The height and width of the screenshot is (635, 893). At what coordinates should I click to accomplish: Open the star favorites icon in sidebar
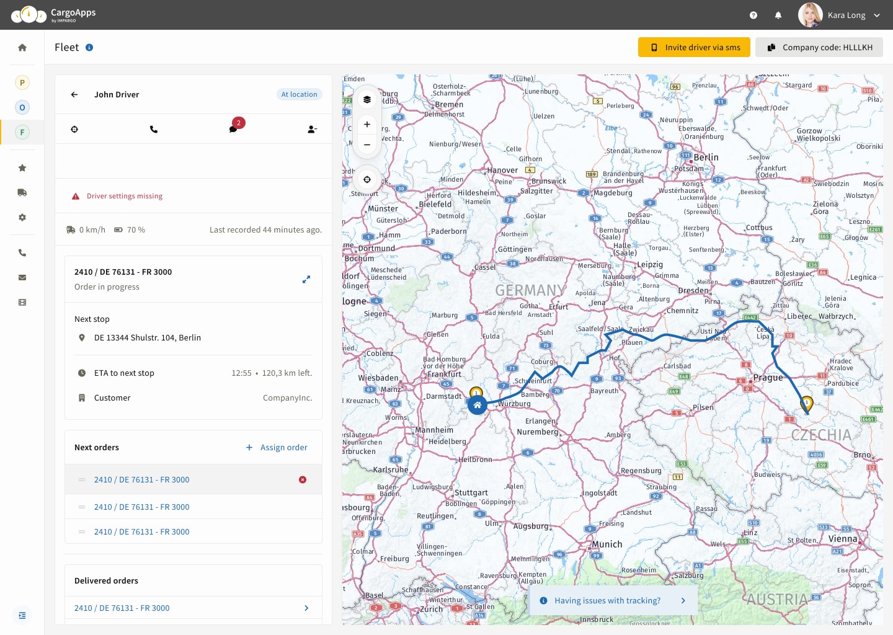[x=22, y=168]
